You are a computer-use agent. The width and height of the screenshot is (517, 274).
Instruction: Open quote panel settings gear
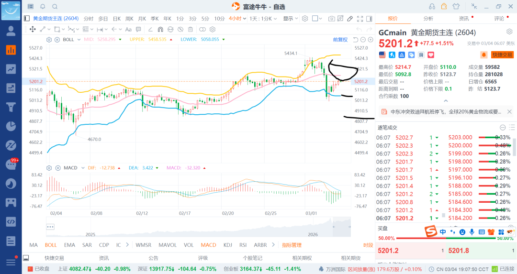509,32
